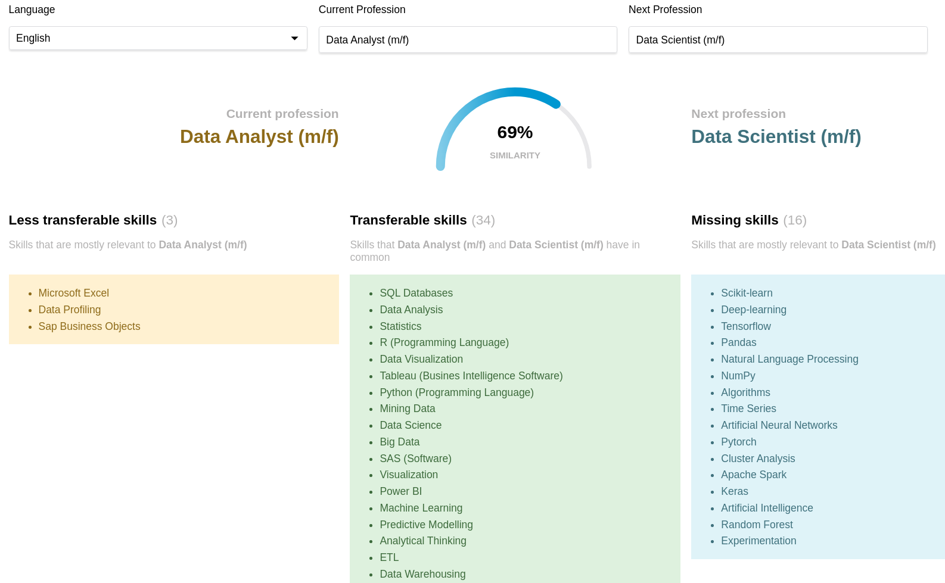Select the Apache Spark missing skill
The image size is (945, 583).
tap(753, 475)
